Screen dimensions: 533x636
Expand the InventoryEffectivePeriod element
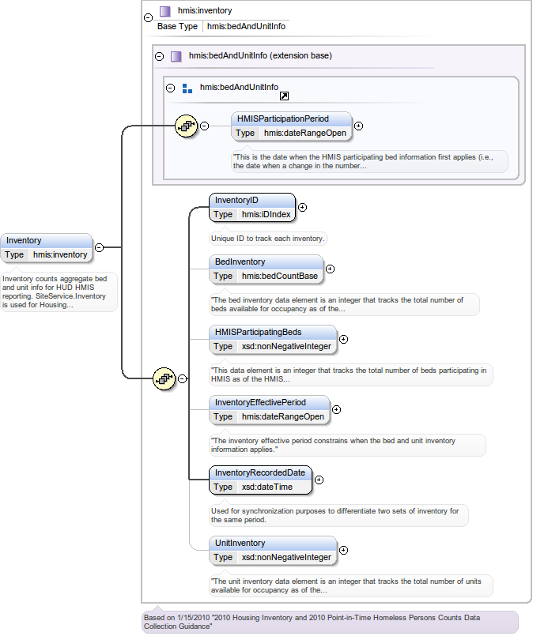click(x=336, y=409)
